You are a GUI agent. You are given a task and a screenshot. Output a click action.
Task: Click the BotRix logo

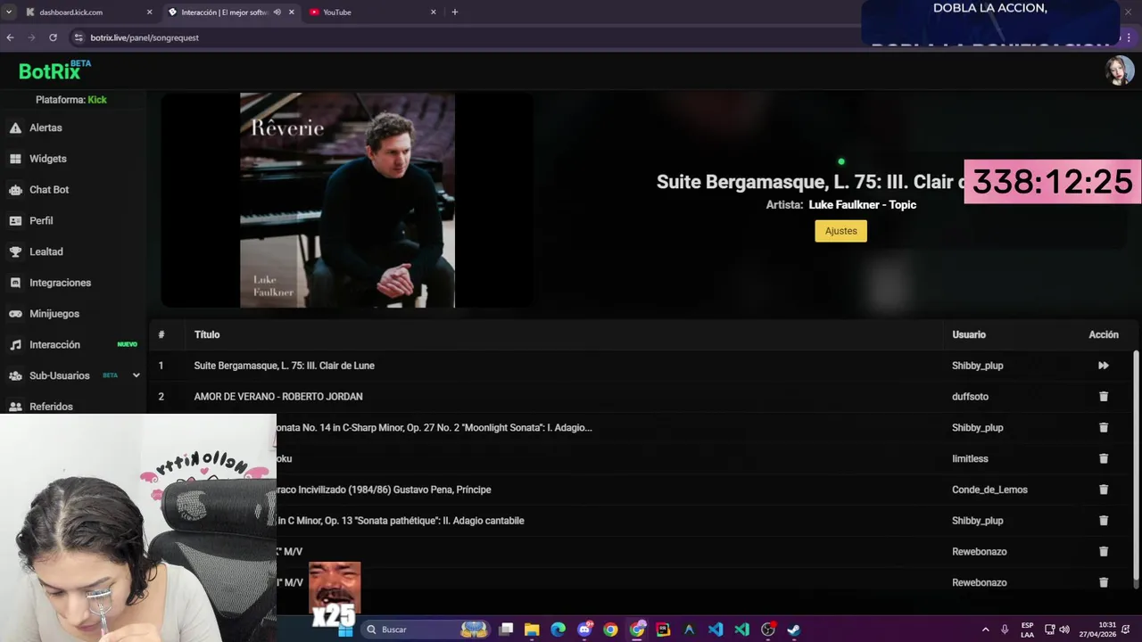pyautogui.click(x=54, y=70)
